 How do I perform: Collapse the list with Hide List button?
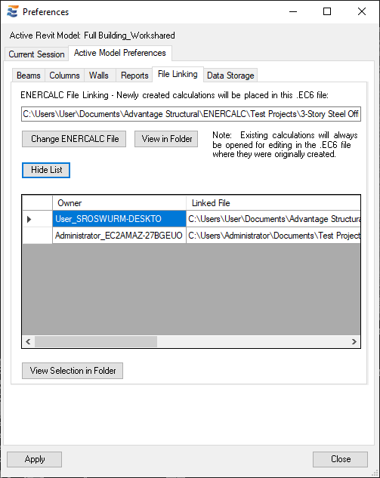(x=46, y=170)
